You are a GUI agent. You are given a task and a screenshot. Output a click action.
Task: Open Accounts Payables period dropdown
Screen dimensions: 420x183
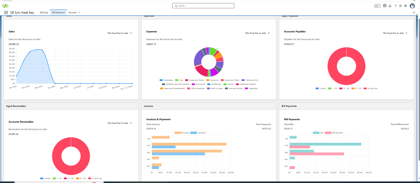click(x=395, y=33)
